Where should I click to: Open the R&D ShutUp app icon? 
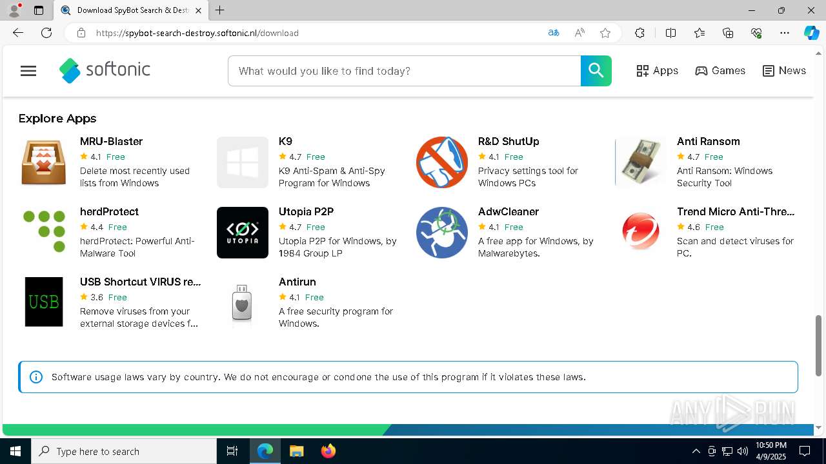coord(442,162)
